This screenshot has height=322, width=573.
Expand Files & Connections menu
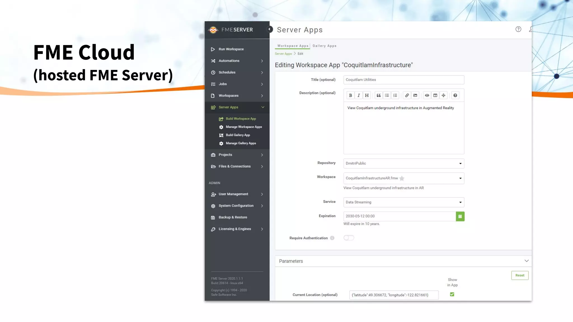[x=237, y=166]
